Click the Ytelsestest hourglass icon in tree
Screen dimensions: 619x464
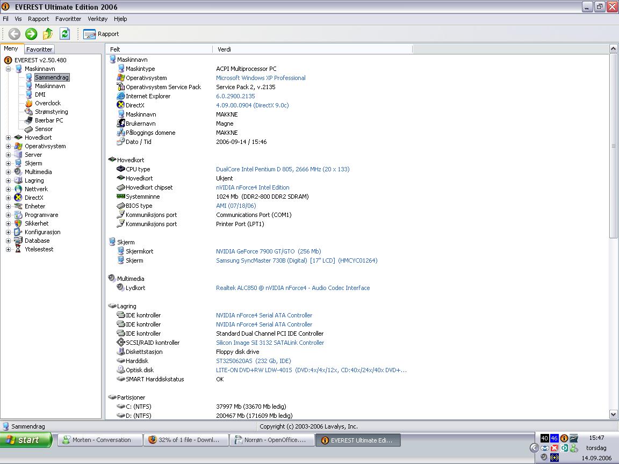point(18,249)
